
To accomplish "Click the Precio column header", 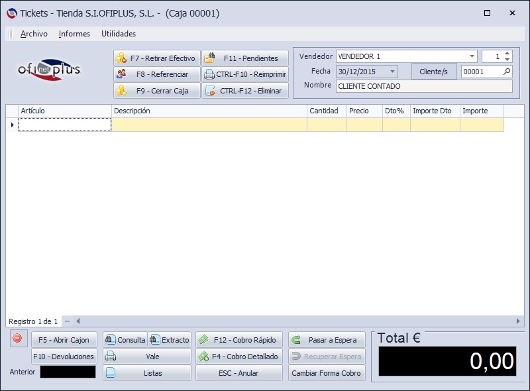I will 365,111.
